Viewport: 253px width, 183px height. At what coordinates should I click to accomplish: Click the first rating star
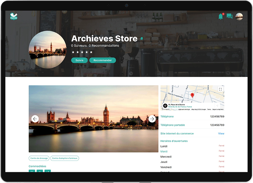pyautogui.click(x=73, y=52)
